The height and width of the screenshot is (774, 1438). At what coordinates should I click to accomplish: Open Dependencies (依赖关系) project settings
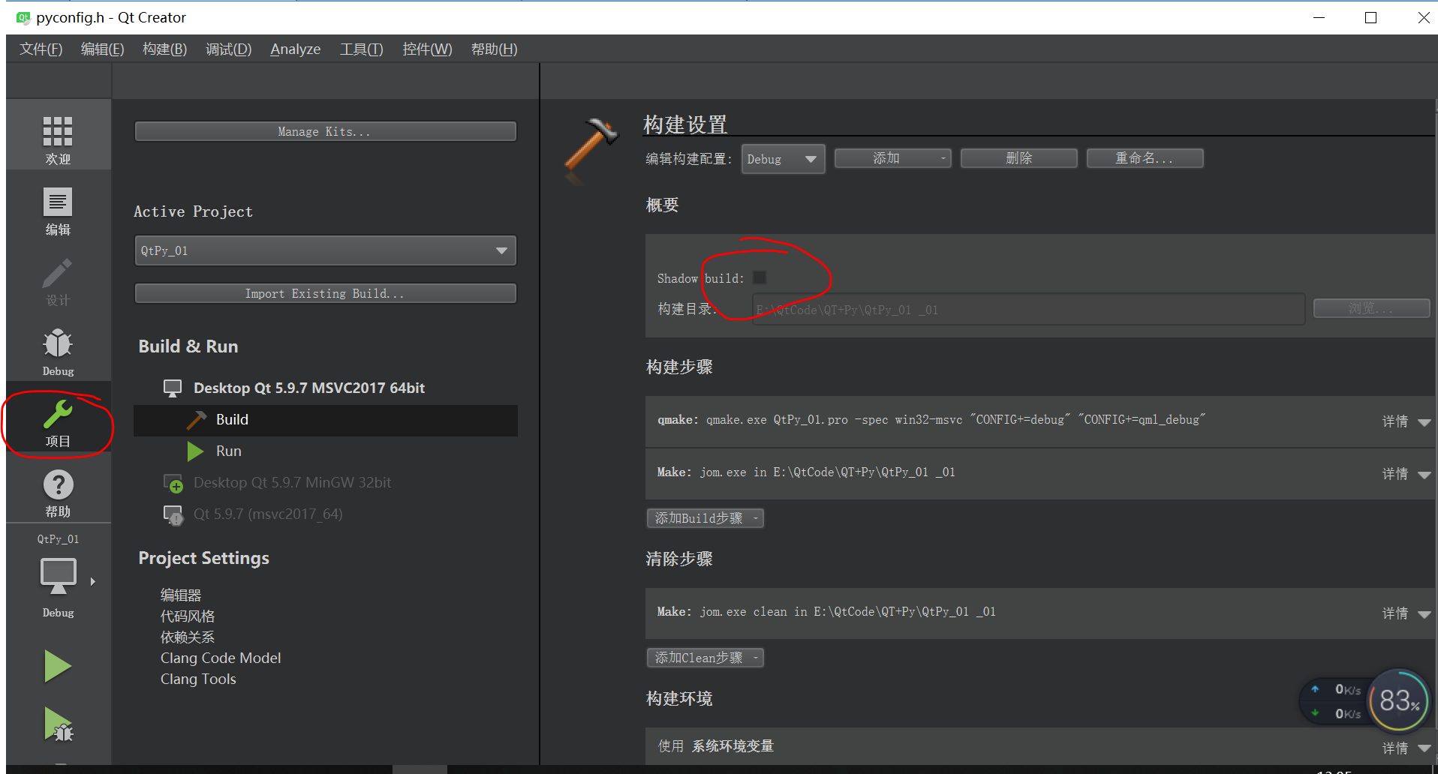pos(188,637)
